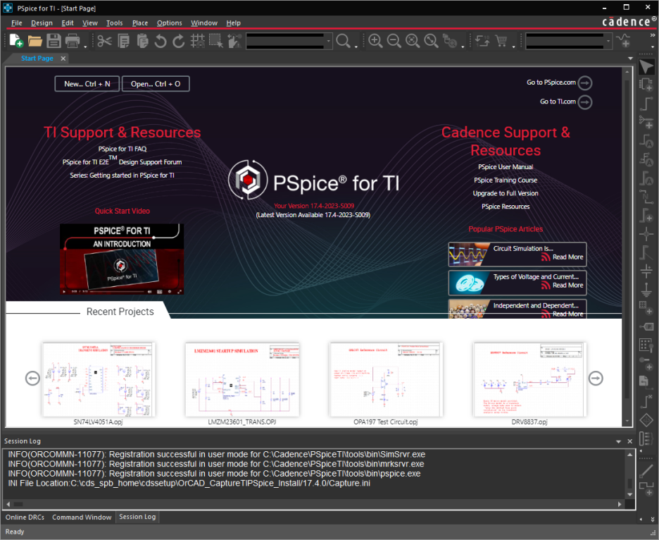Click the Search magnifier icon
The height and width of the screenshot is (540, 659).
(x=344, y=41)
